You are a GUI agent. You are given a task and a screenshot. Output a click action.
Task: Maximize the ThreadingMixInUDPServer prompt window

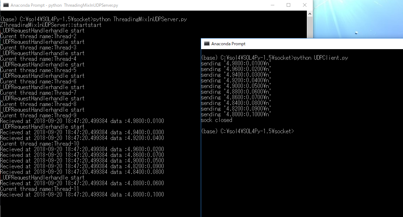[288, 5]
